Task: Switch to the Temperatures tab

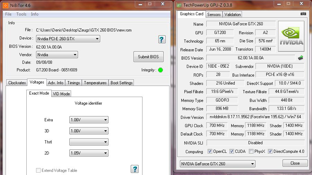Action: click(95, 83)
